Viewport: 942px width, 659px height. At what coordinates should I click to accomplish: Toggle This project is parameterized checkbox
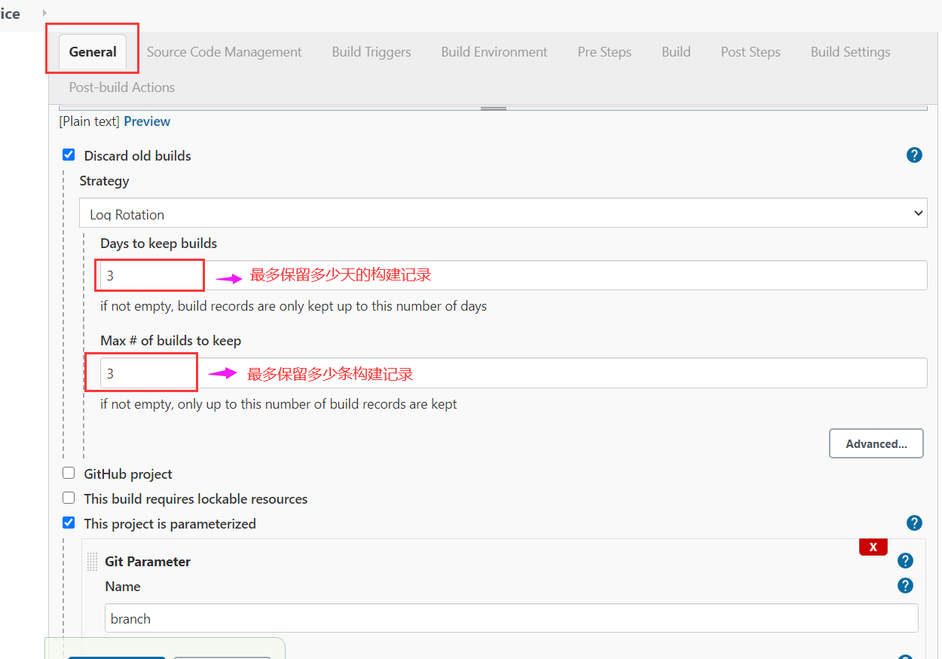pos(69,523)
